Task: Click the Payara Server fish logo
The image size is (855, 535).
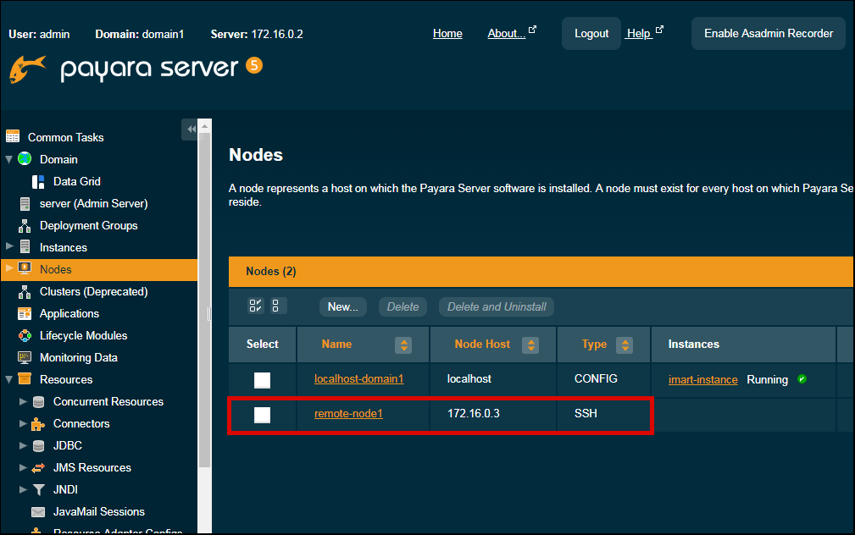Action: pos(26,70)
